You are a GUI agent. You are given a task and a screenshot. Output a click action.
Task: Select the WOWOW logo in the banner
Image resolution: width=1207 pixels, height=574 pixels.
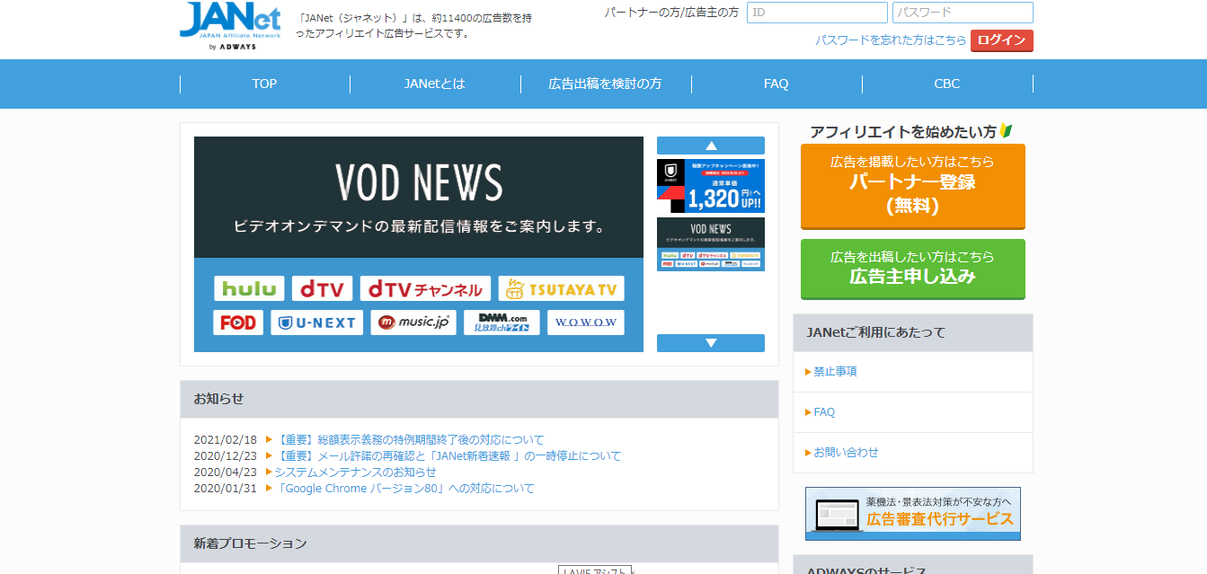585,322
